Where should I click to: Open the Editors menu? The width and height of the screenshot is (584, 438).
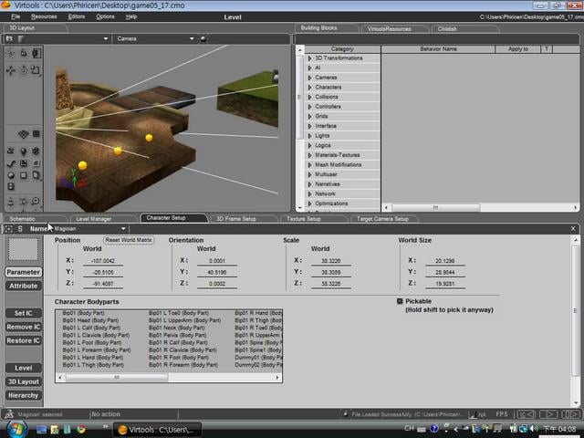[77, 16]
